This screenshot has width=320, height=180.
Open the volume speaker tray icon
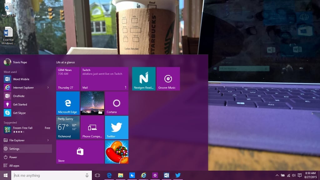[294, 175]
